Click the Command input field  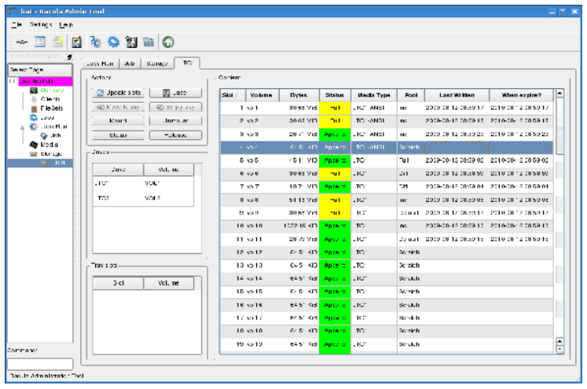pyautogui.click(x=39, y=363)
